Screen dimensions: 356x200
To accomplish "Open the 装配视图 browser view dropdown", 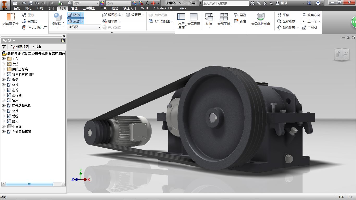I will pyautogui.click(x=33, y=47).
